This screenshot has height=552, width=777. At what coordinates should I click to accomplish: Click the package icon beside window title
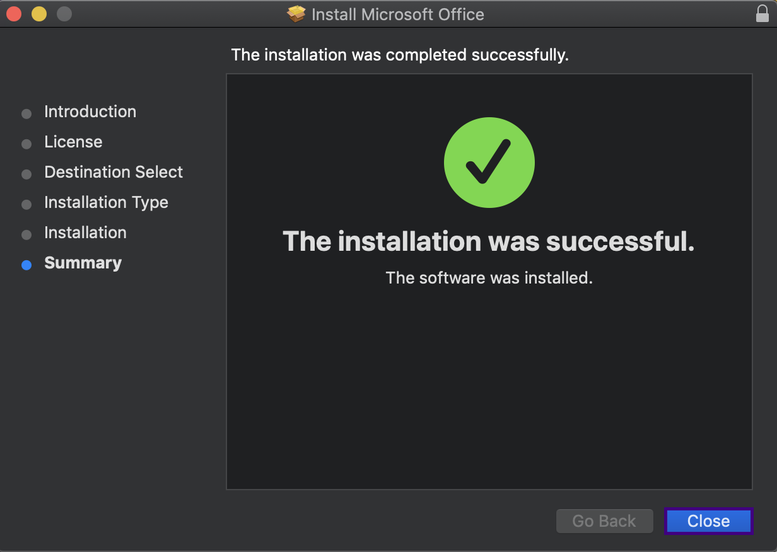tap(296, 14)
